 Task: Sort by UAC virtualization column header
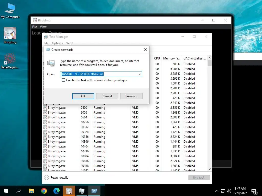click(x=194, y=58)
